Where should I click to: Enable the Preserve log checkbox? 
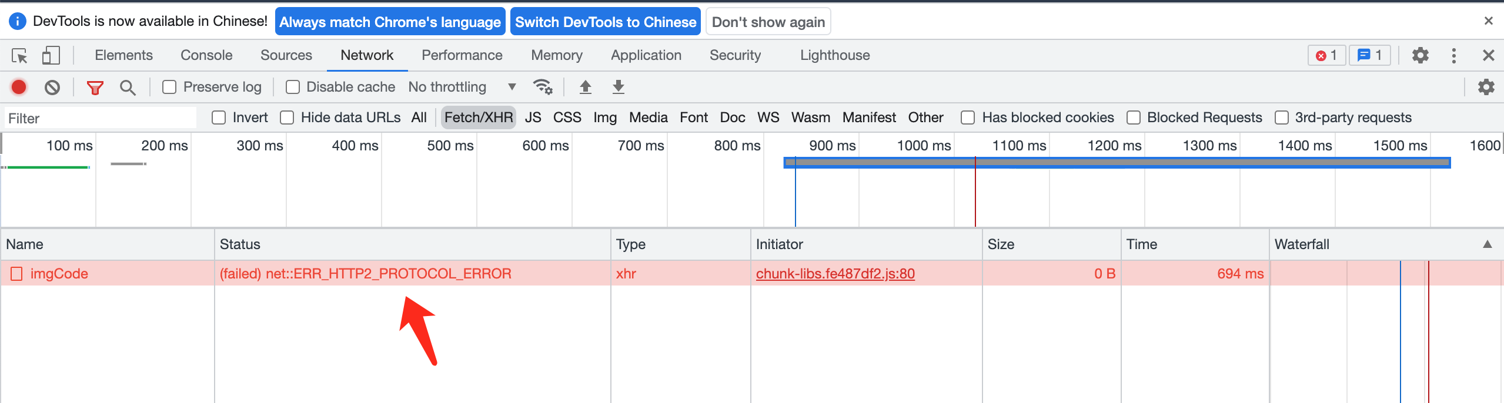tap(169, 87)
